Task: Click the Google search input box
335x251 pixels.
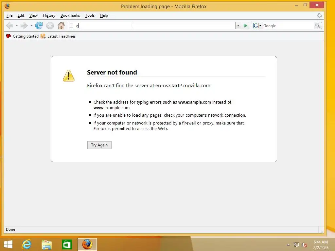Action: (x=288, y=25)
